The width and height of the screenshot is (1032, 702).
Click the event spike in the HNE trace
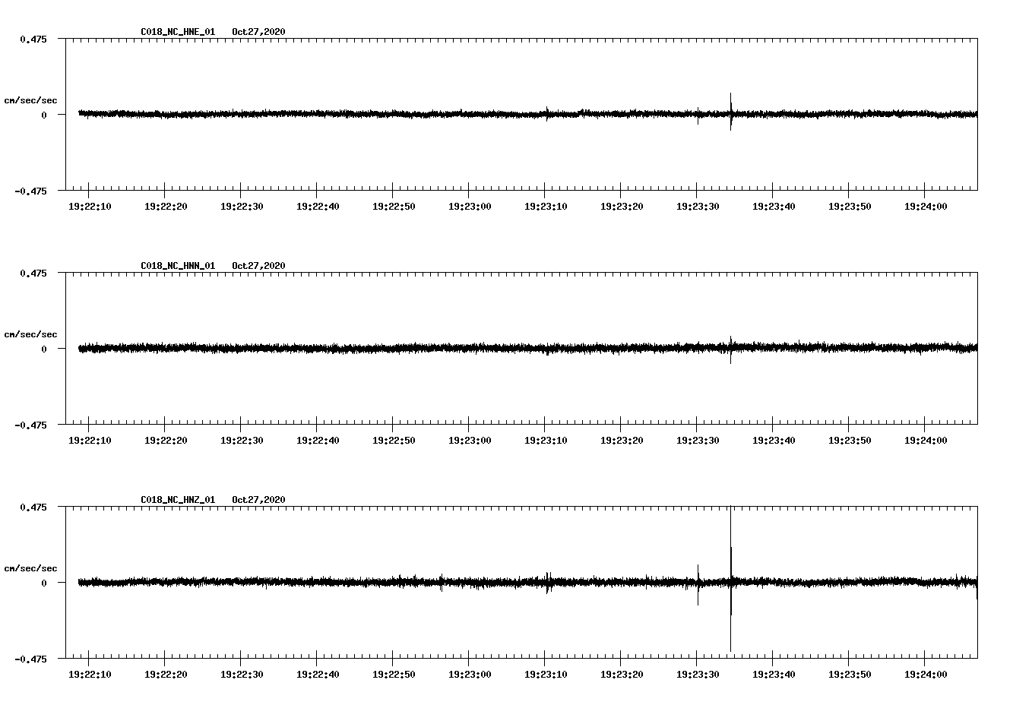[731, 112]
